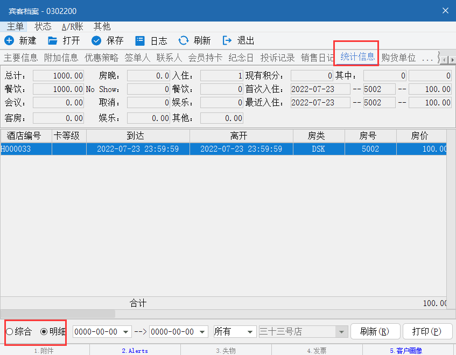Screen dimensions: 456x355
Task: Open the 1.附件 bottom tab
Action: [x=45, y=350]
